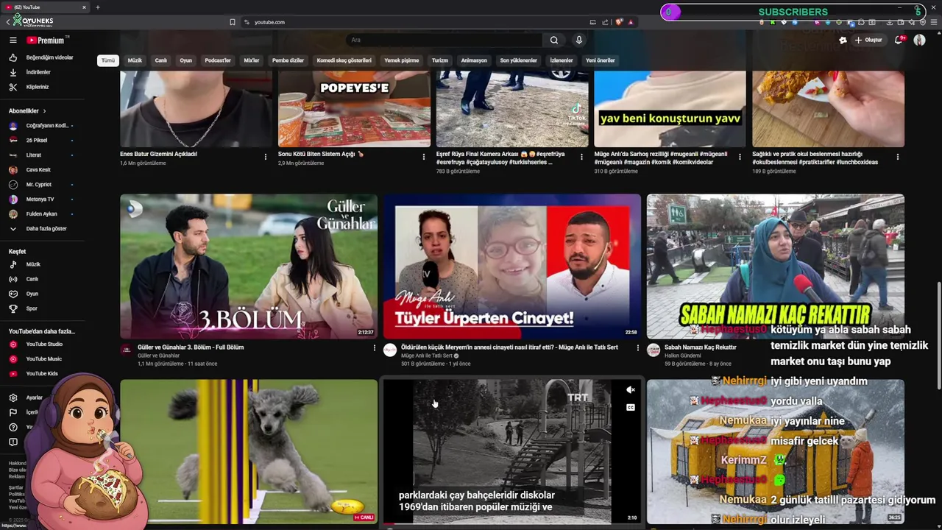This screenshot has width=942, height=530.
Task: Click the Brave shields icon
Action: click(620, 22)
